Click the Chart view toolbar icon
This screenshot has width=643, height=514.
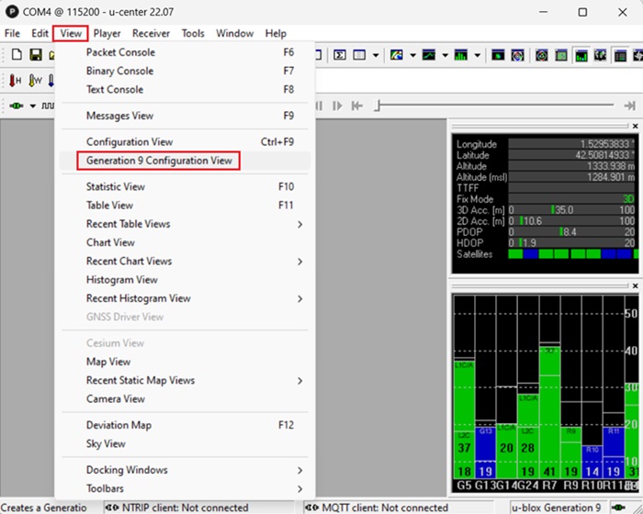pos(428,56)
